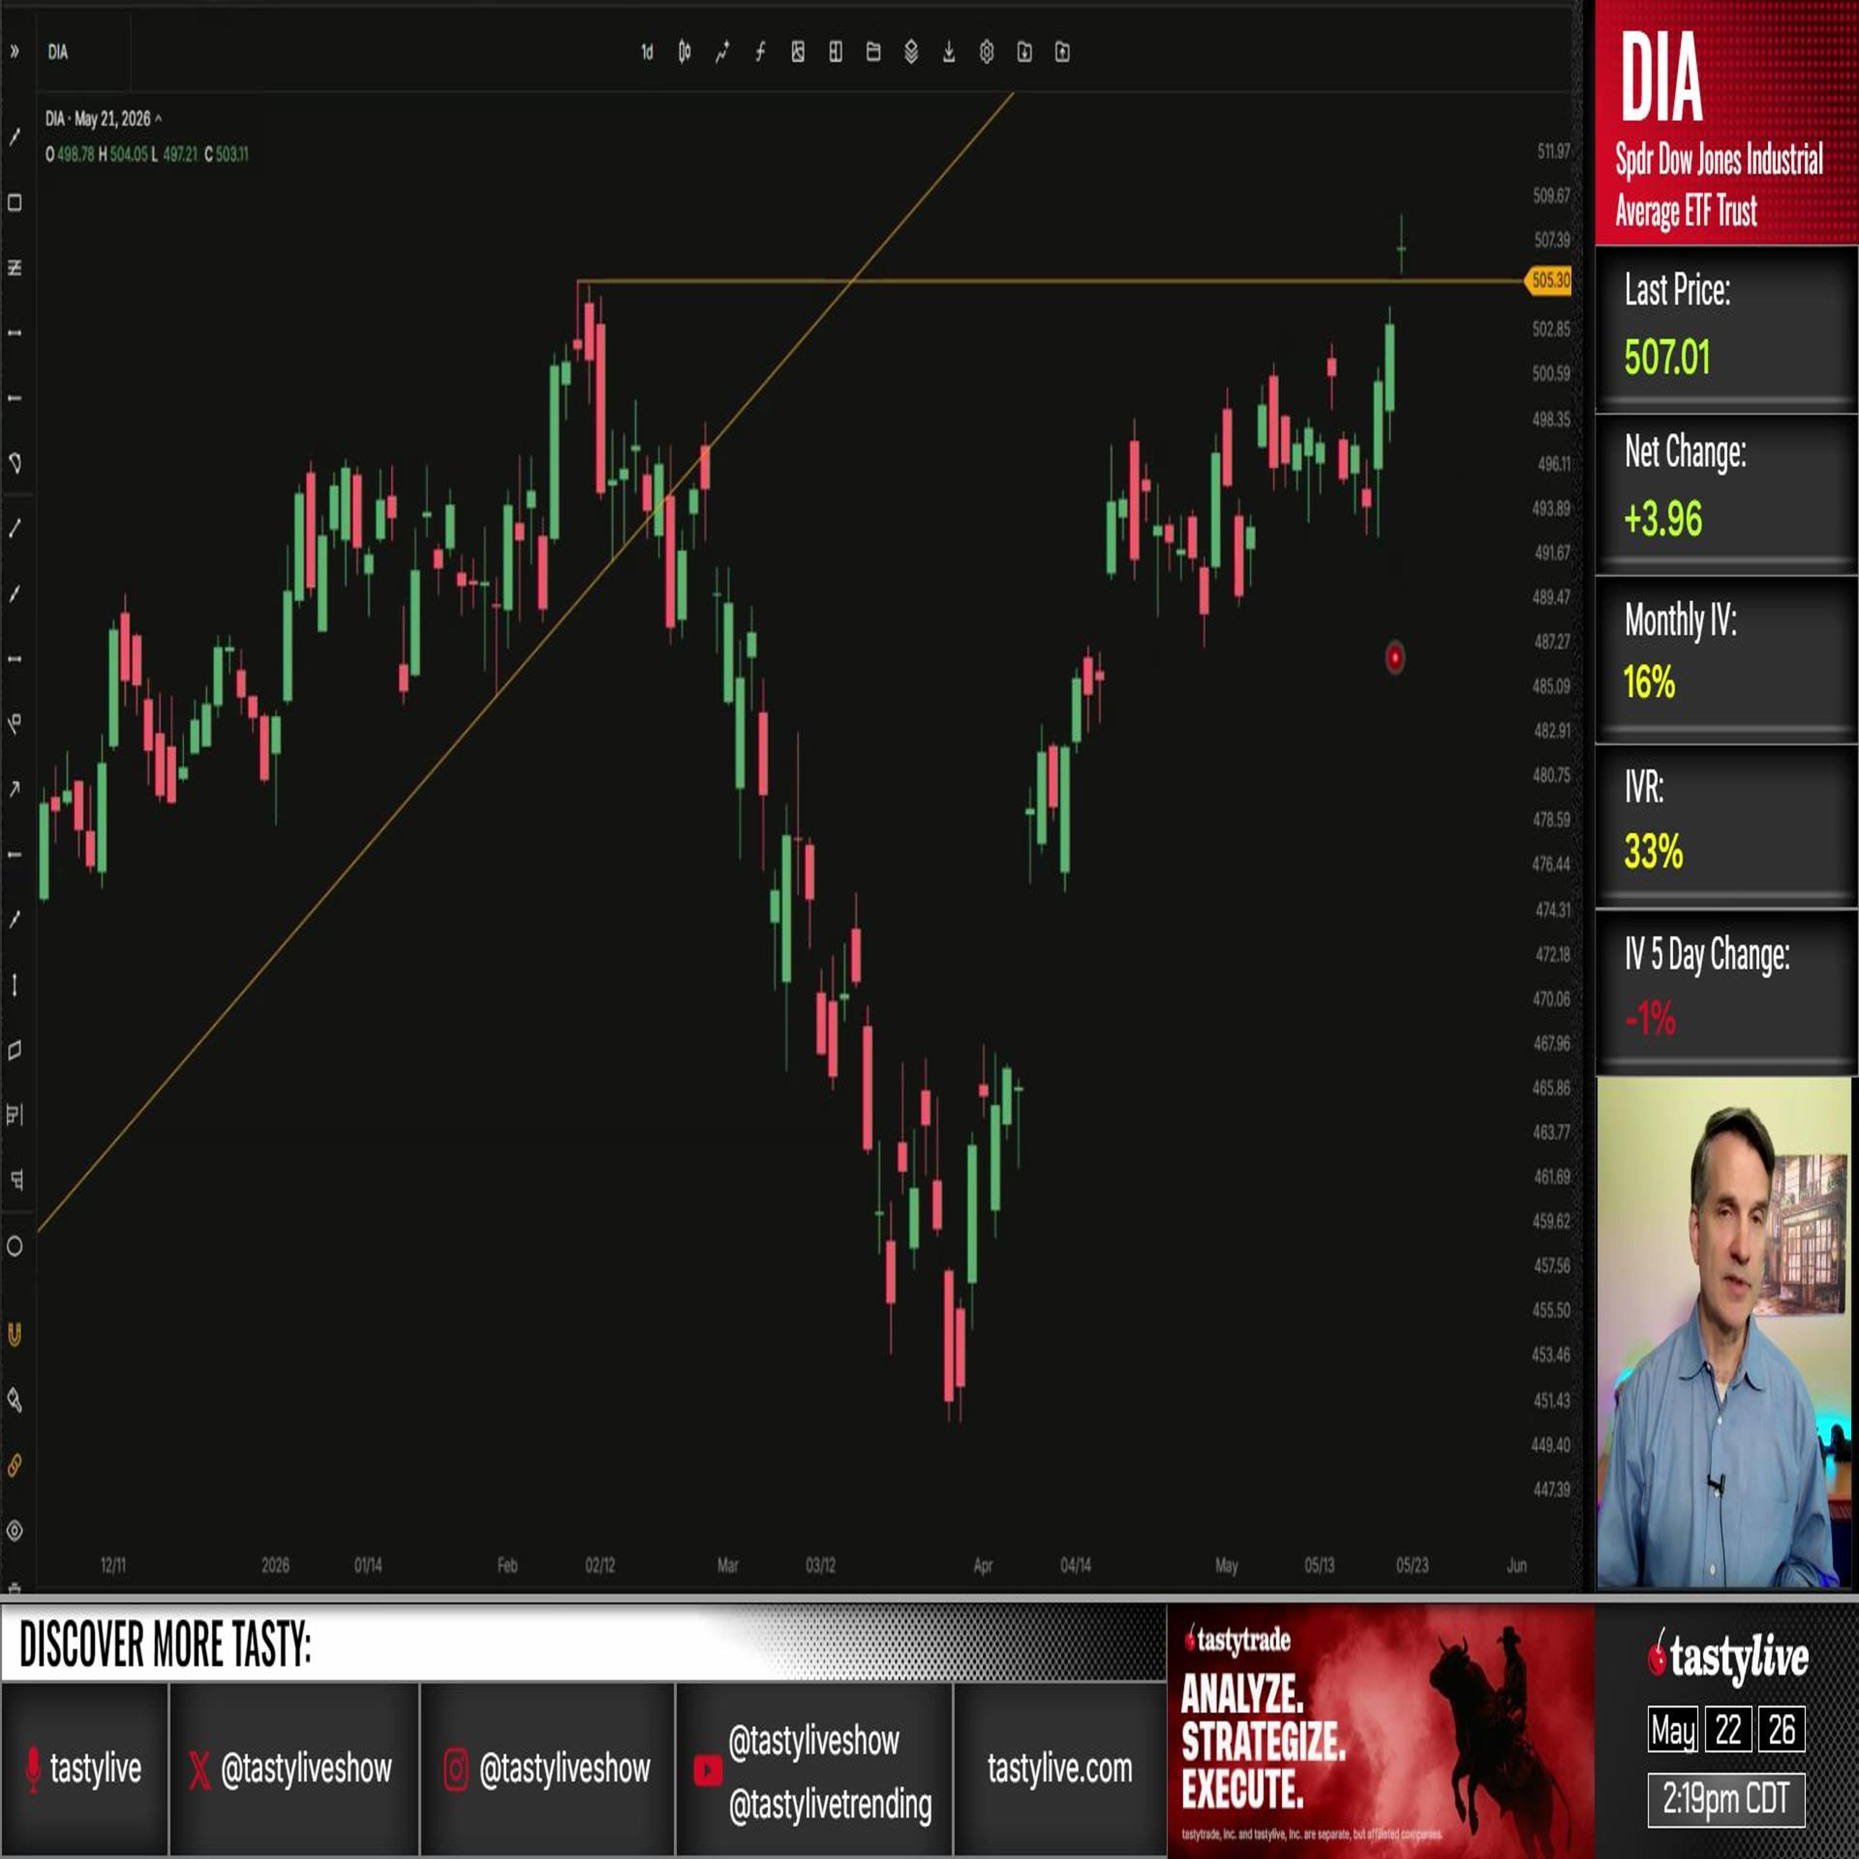Click the Jun date axis label
The image size is (1859, 1859).
coord(1516,1565)
